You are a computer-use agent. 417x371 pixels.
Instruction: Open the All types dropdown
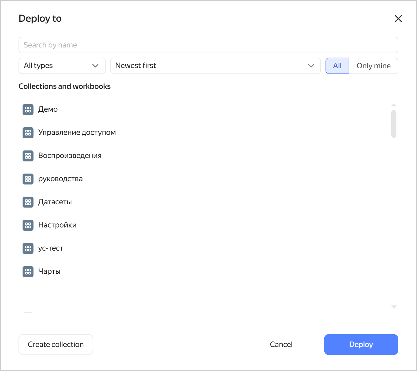pyautogui.click(x=62, y=66)
